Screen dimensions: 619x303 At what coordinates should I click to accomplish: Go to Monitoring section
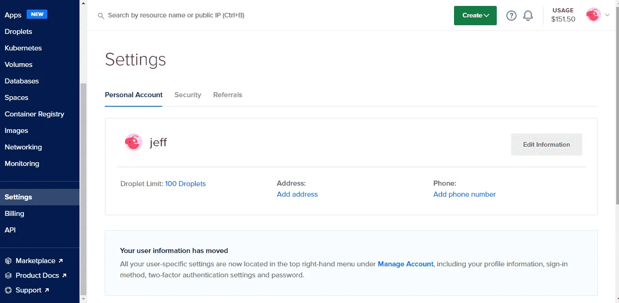coord(22,164)
